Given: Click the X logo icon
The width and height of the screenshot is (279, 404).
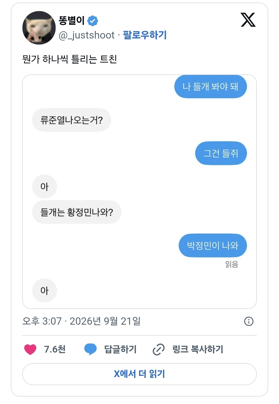Looking at the screenshot, I should click(248, 20).
